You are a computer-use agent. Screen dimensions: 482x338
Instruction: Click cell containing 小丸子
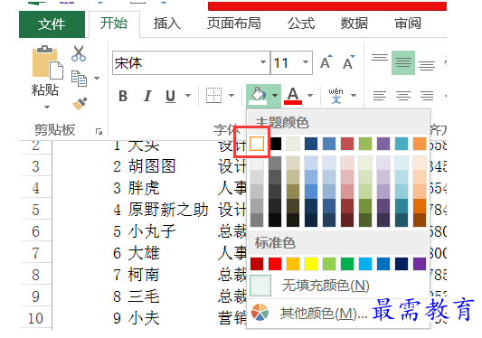point(152,231)
